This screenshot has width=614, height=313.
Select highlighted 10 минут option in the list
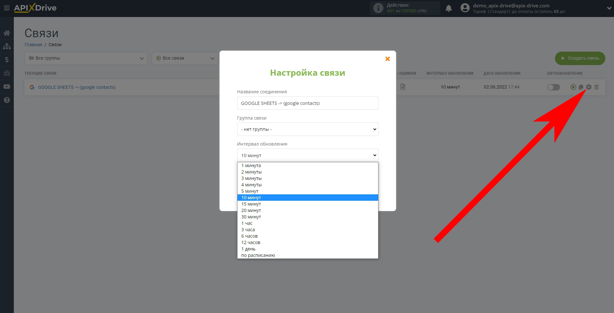307,198
